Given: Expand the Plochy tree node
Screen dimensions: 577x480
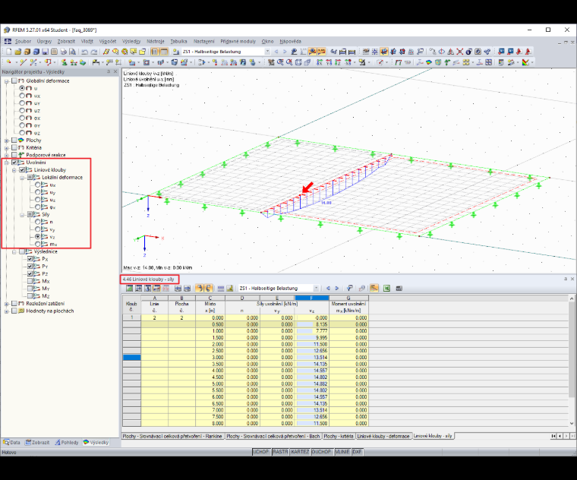Looking at the screenshot, I should [6, 141].
